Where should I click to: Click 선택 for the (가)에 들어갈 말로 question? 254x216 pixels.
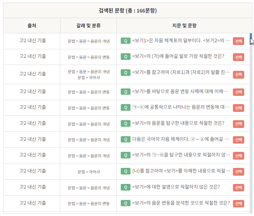tap(238, 57)
